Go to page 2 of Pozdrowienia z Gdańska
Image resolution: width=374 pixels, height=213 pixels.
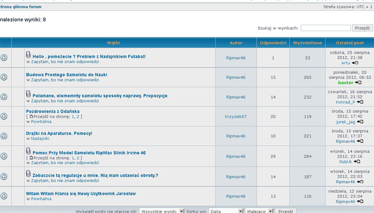coord(78,117)
